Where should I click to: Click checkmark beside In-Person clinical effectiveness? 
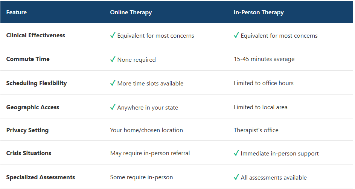[236, 35]
